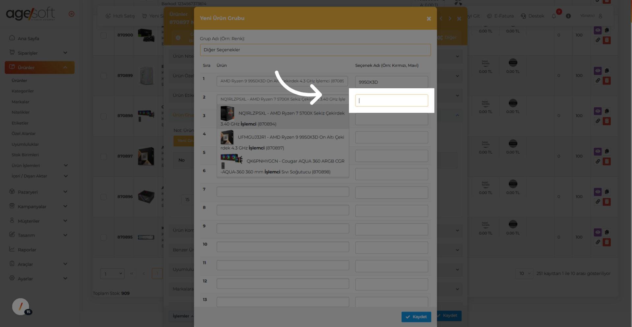Delete product 870898 with red trash icon
Viewport: 632px width, 327px height.
pyautogui.click(x=607, y=121)
